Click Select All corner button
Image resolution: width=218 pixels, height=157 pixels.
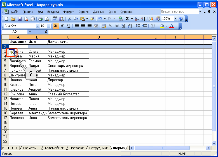click(5, 37)
